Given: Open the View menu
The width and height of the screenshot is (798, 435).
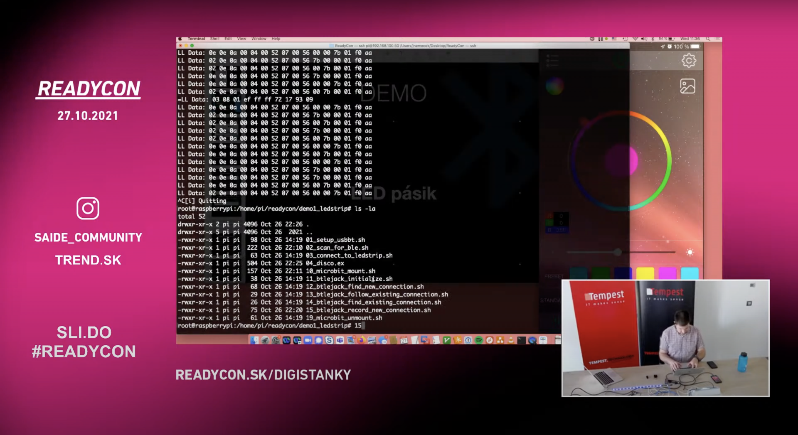Looking at the screenshot, I should click(x=241, y=39).
